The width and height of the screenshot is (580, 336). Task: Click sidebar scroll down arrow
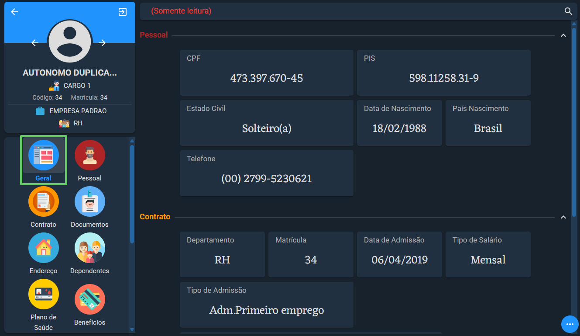tap(132, 329)
